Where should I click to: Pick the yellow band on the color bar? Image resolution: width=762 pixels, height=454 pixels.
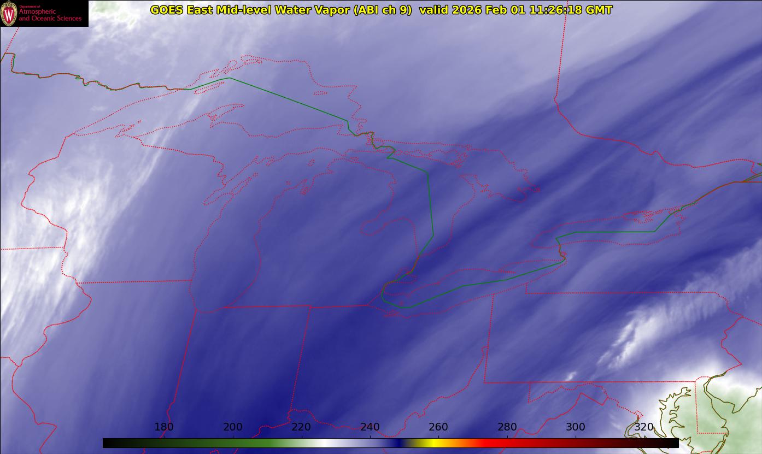432,443
